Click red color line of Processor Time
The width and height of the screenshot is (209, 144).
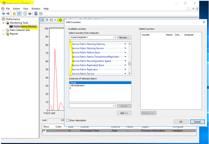[x=61, y=131]
